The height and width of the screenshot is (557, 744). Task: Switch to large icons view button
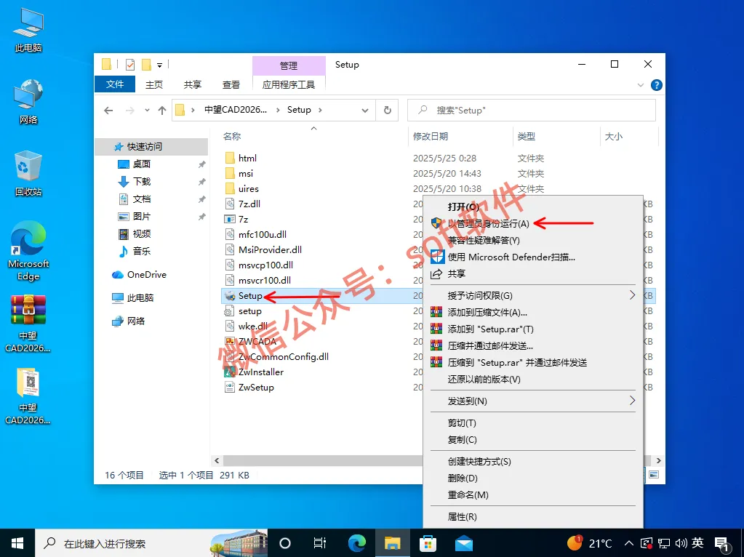point(654,475)
